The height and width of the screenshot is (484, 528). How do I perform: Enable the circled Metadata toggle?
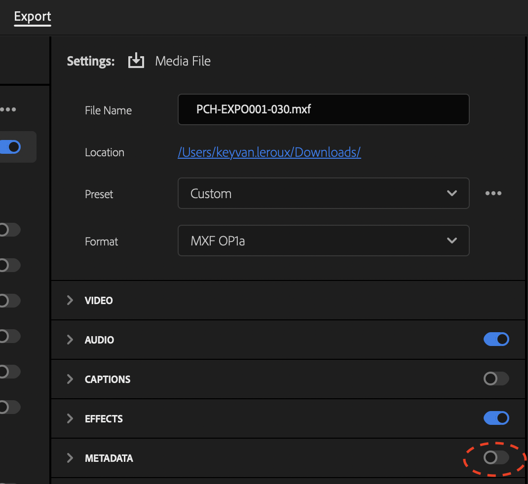pyautogui.click(x=495, y=457)
